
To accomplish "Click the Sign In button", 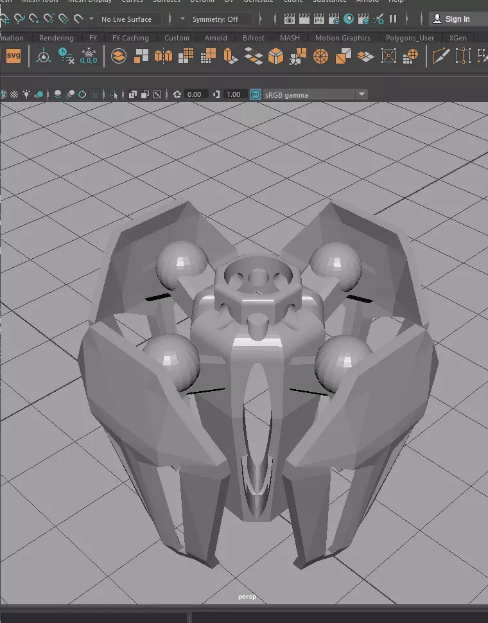I will [x=457, y=19].
